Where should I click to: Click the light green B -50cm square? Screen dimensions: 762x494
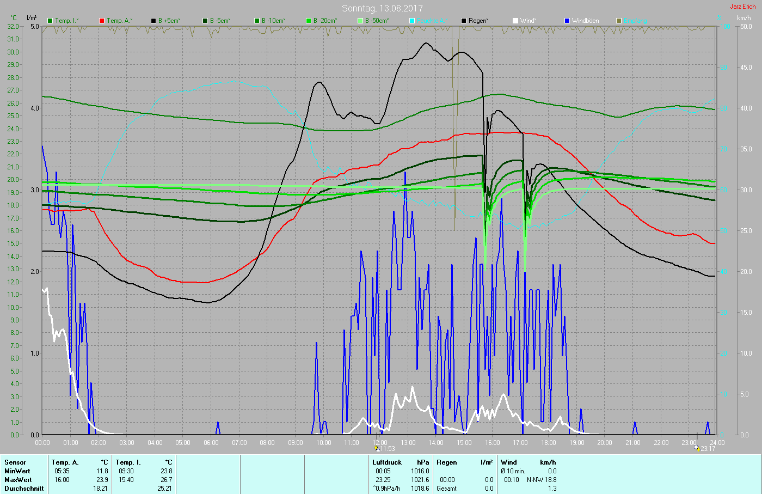point(360,21)
